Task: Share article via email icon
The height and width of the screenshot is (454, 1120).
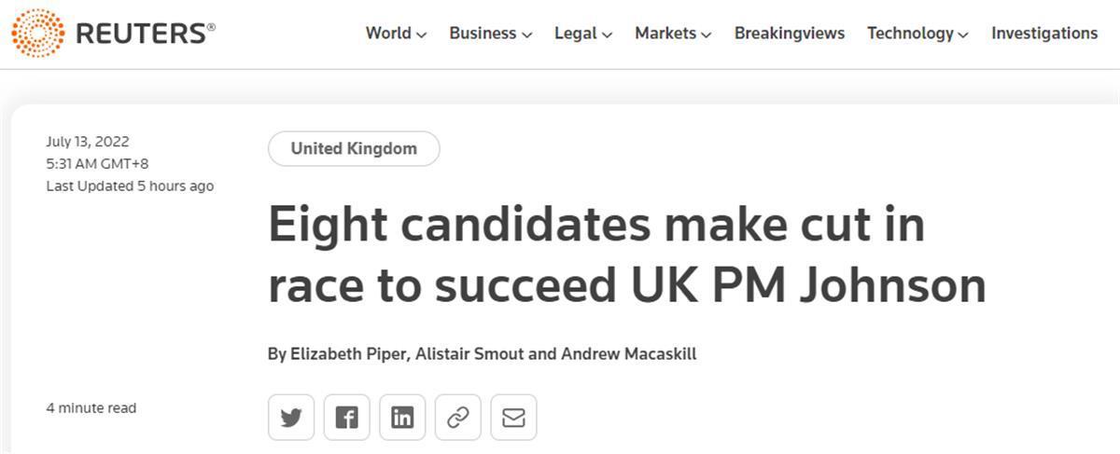Action: [513, 418]
